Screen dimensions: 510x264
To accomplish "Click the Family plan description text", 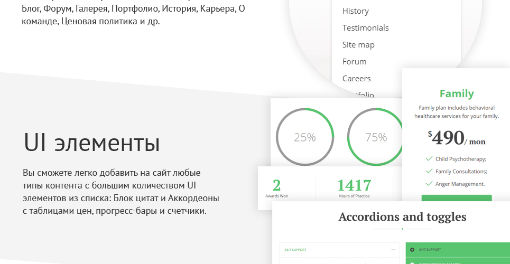I will [456, 112].
